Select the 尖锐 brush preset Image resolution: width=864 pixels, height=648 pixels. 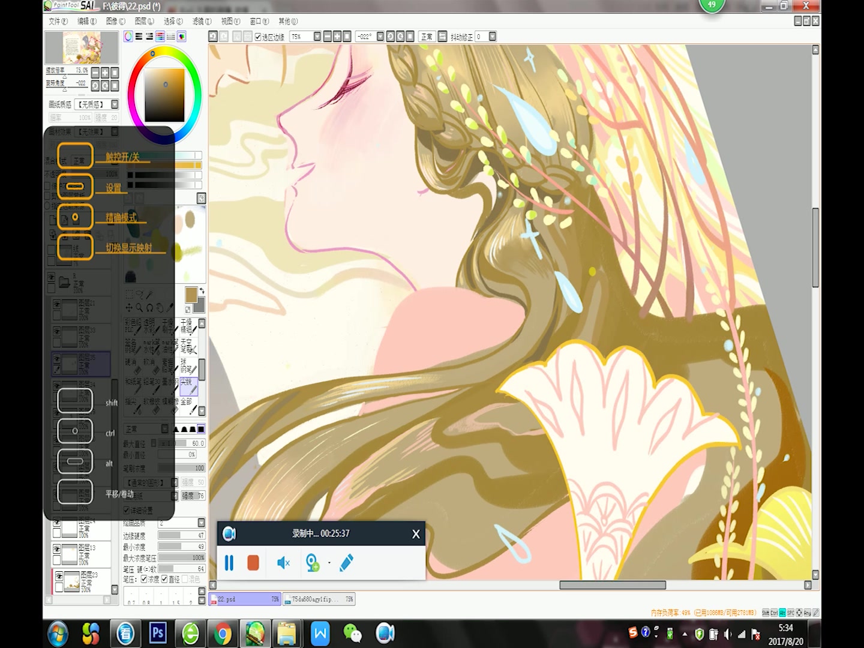[188, 386]
